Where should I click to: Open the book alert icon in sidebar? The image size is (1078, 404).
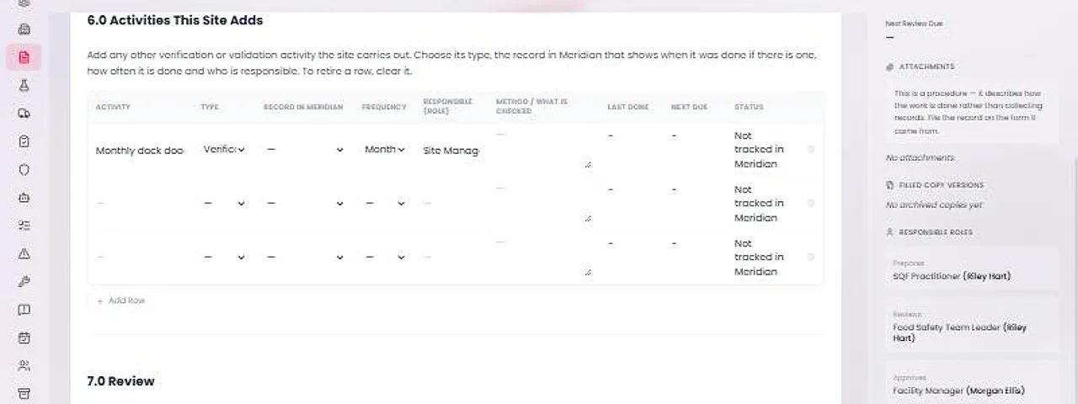point(24,310)
